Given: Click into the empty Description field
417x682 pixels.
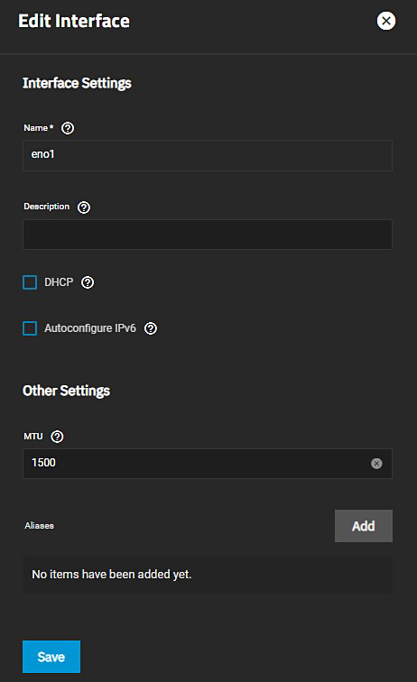Looking at the screenshot, I should point(208,235).
